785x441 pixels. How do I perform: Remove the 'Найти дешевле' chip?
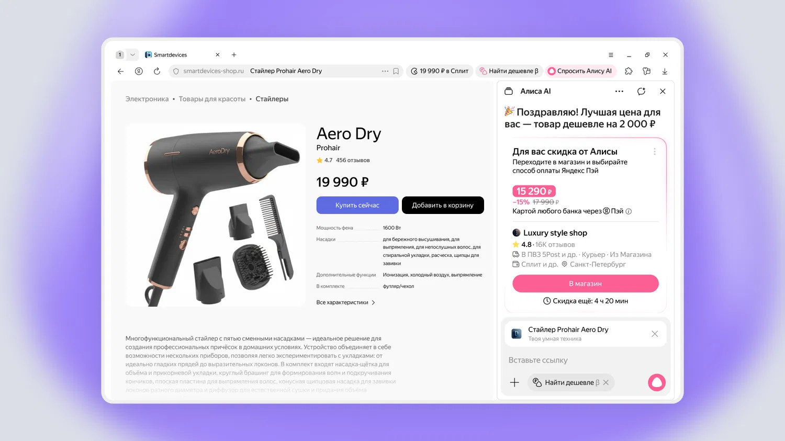pyautogui.click(x=606, y=382)
